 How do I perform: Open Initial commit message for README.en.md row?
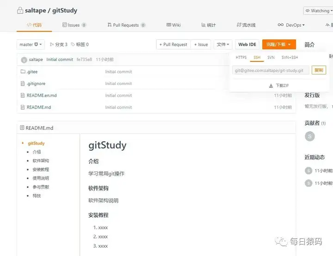pyautogui.click(x=118, y=96)
